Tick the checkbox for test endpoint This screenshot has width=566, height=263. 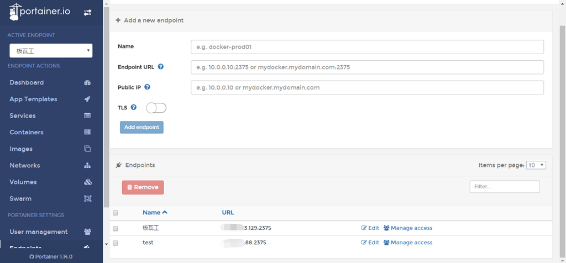pyautogui.click(x=116, y=243)
